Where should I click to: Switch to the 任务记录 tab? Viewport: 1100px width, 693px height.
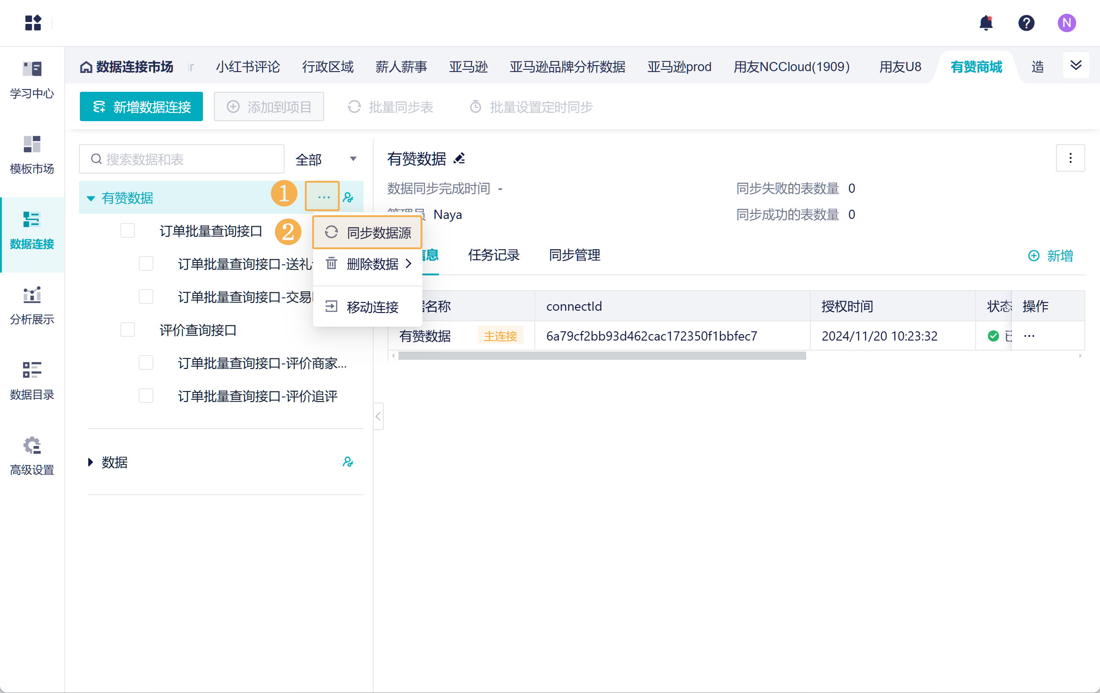coord(494,255)
